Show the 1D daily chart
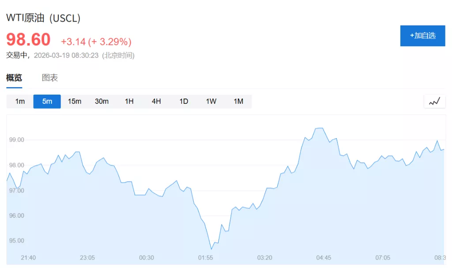The width and height of the screenshot is (452, 268). pyautogui.click(x=184, y=102)
